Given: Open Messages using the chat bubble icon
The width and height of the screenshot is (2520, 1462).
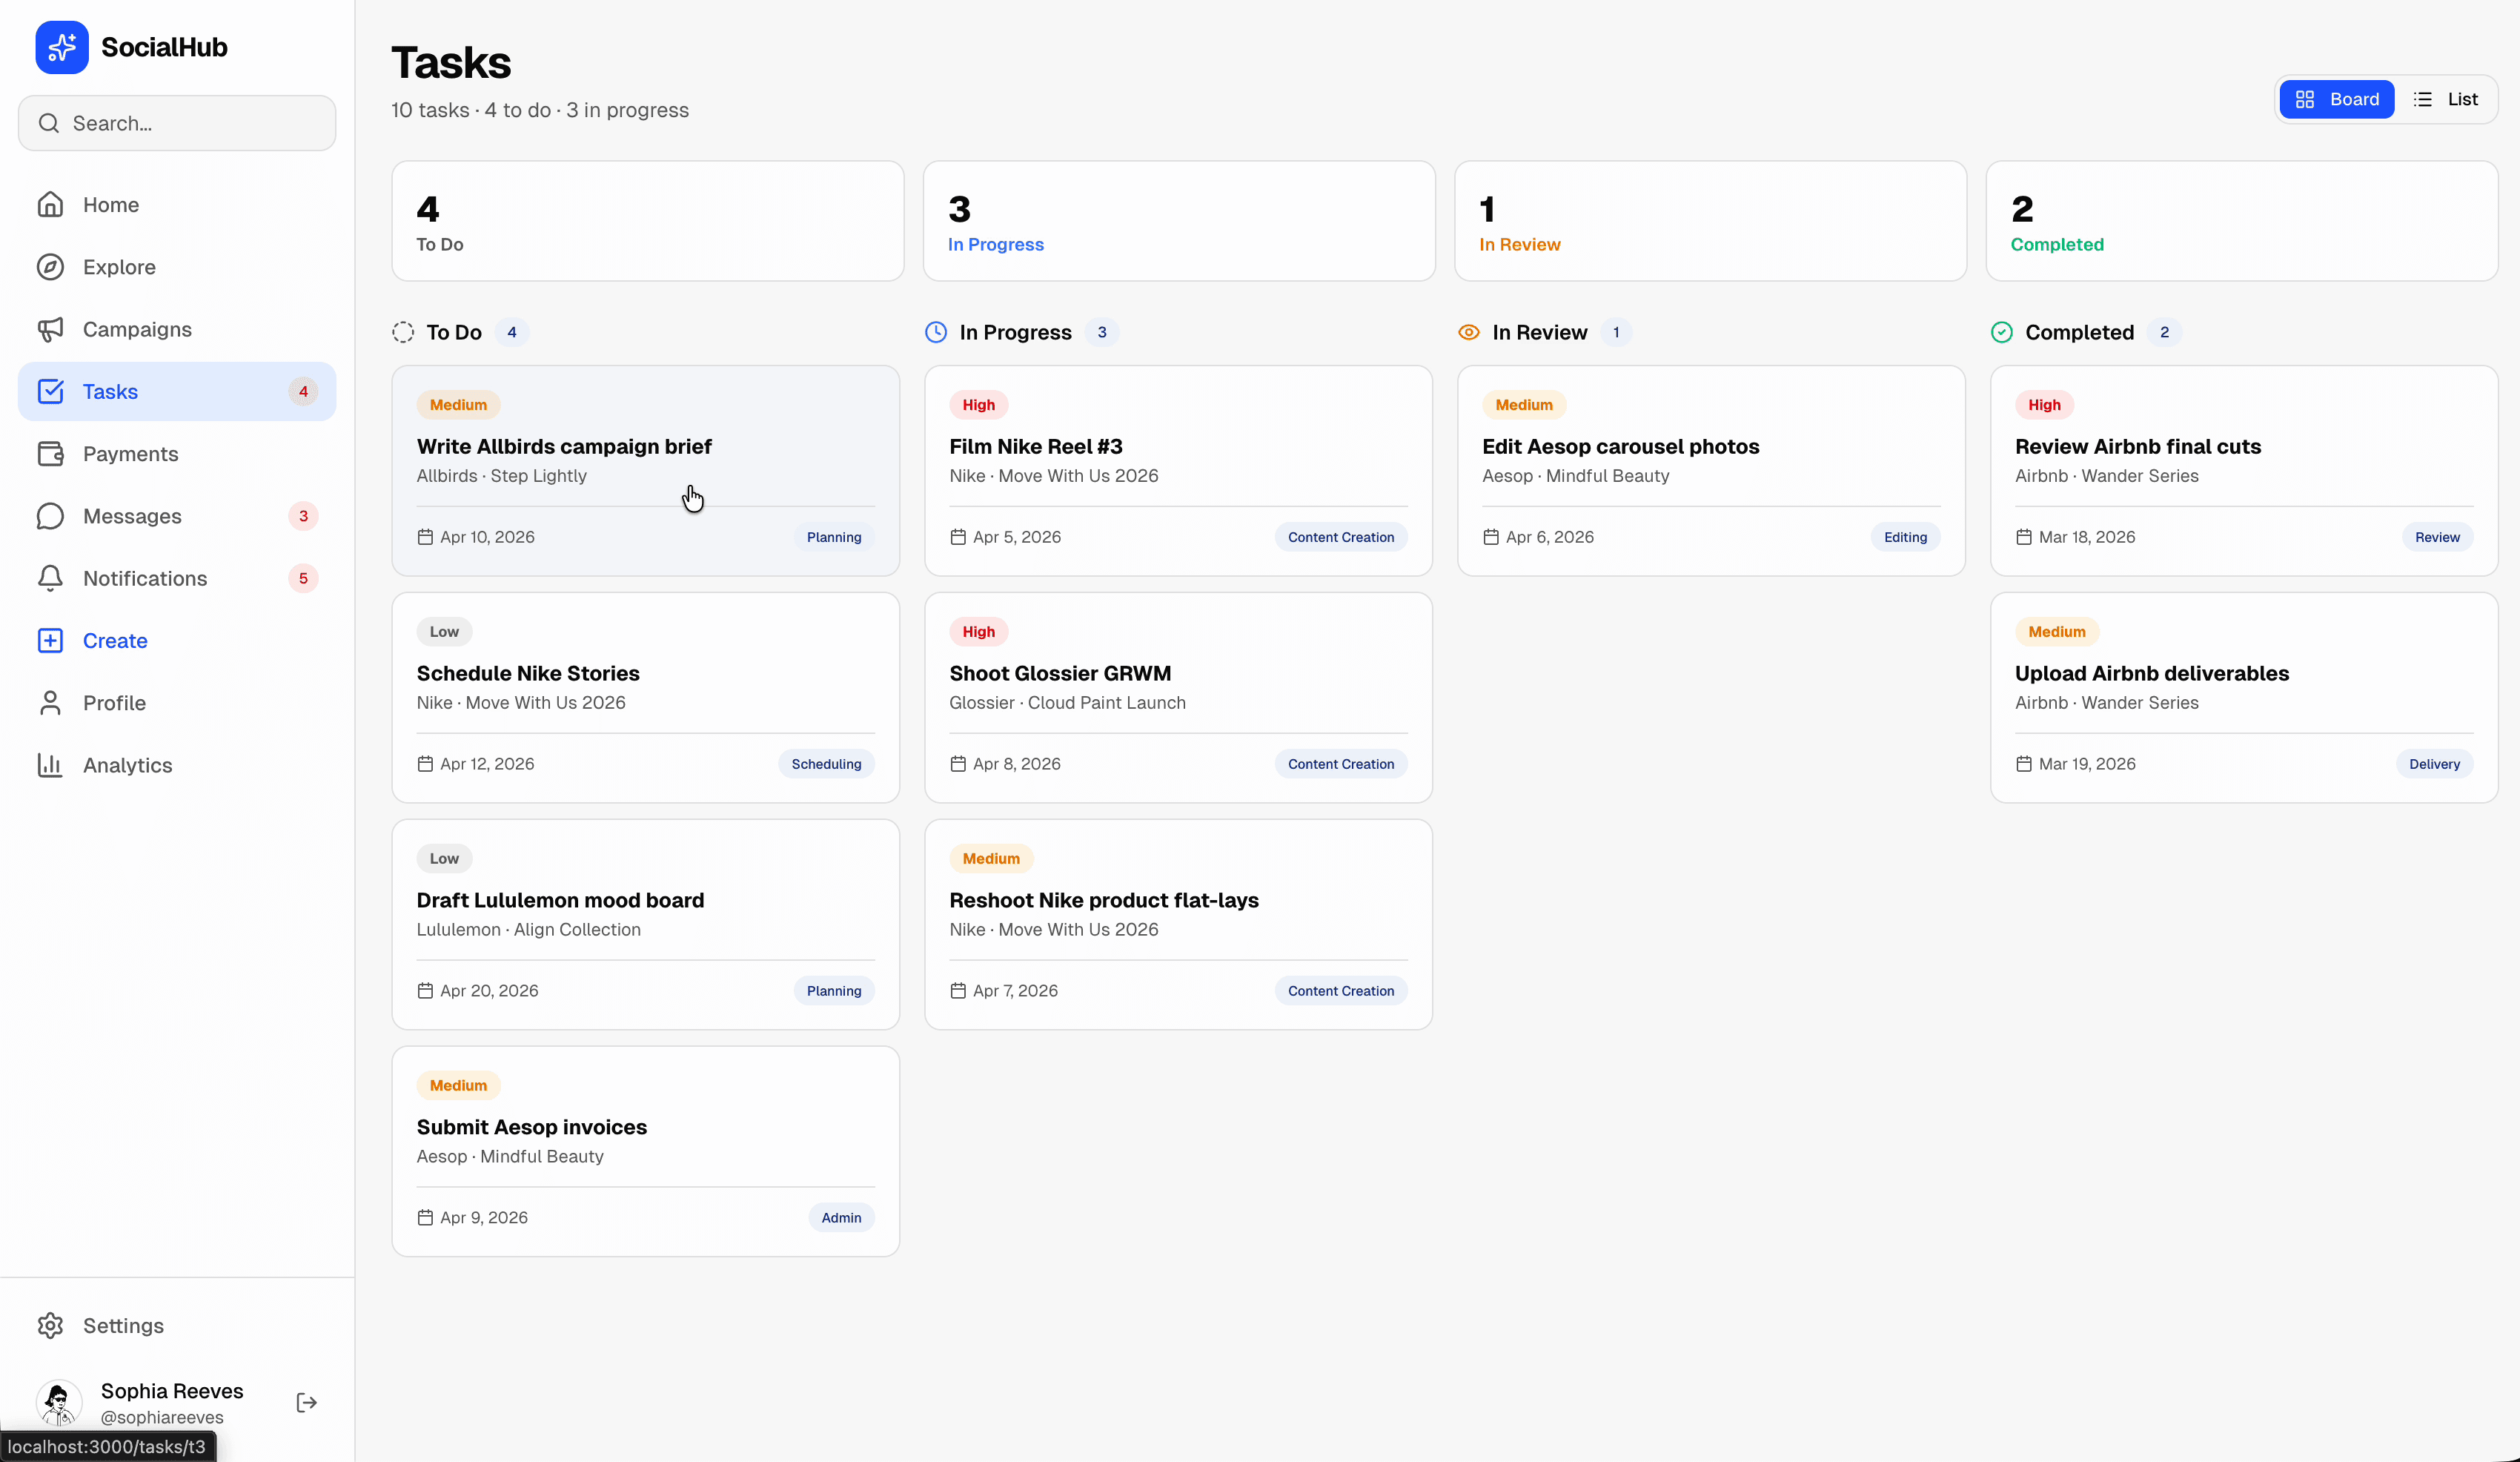Looking at the screenshot, I should tap(50, 516).
